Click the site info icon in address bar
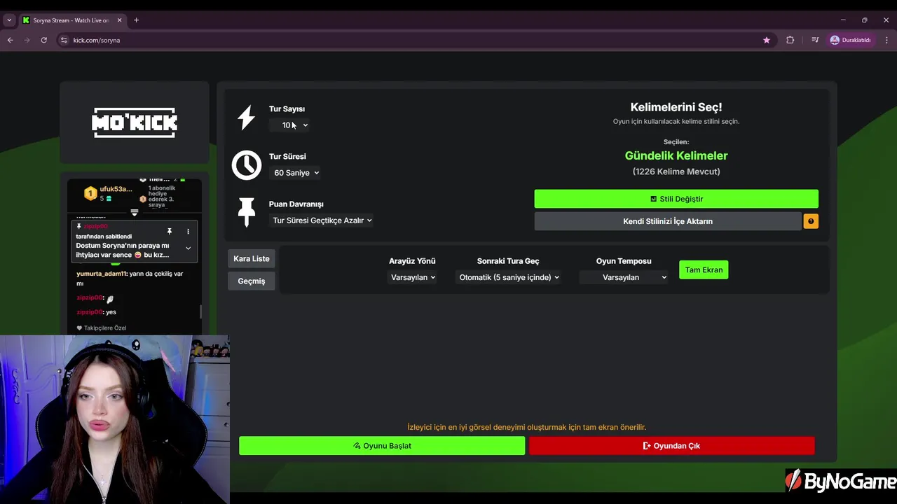This screenshot has height=504, width=897. point(64,40)
